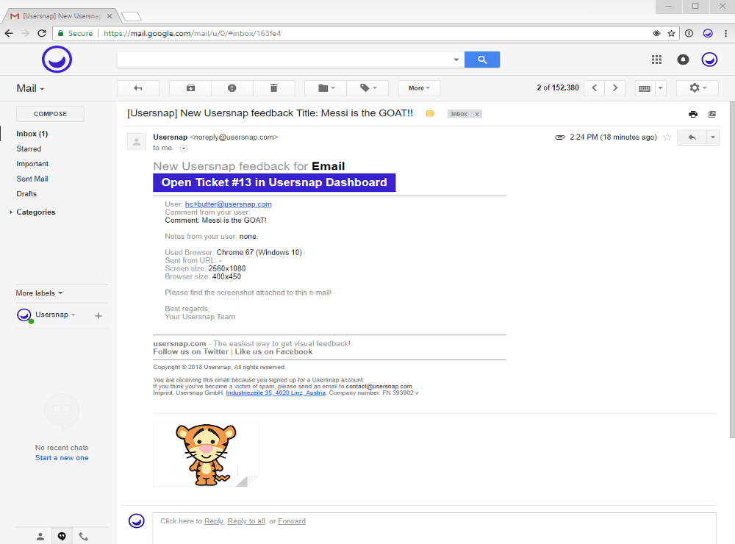Go back in the browser

tap(8, 33)
